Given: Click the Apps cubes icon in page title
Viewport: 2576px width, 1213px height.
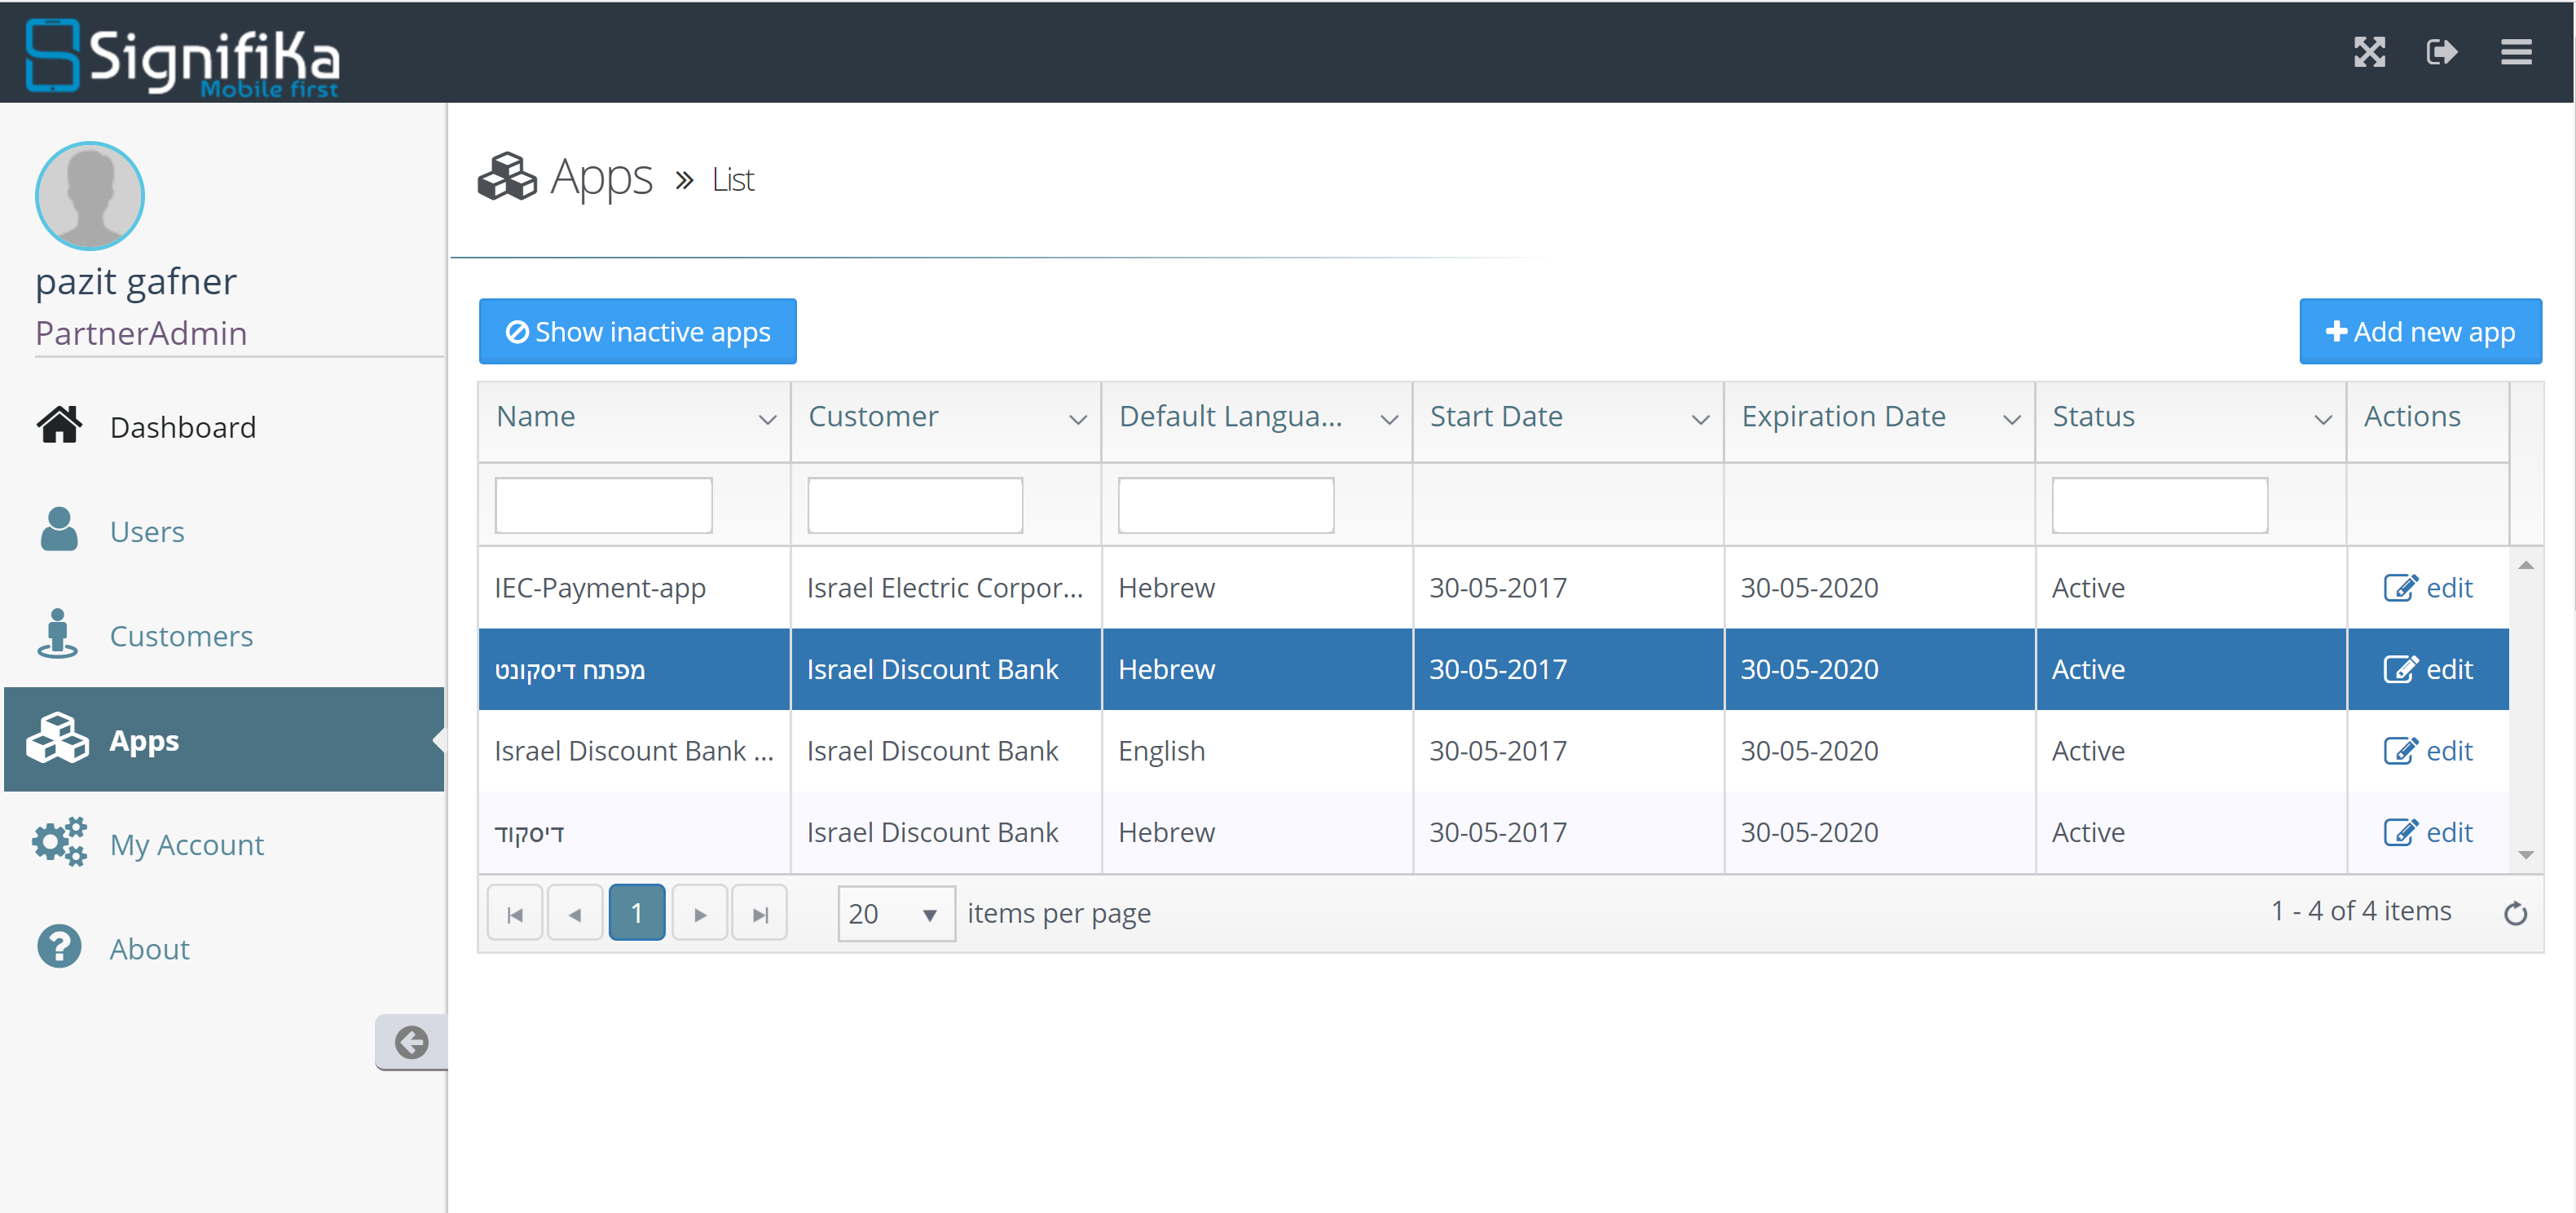Looking at the screenshot, I should (507, 177).
